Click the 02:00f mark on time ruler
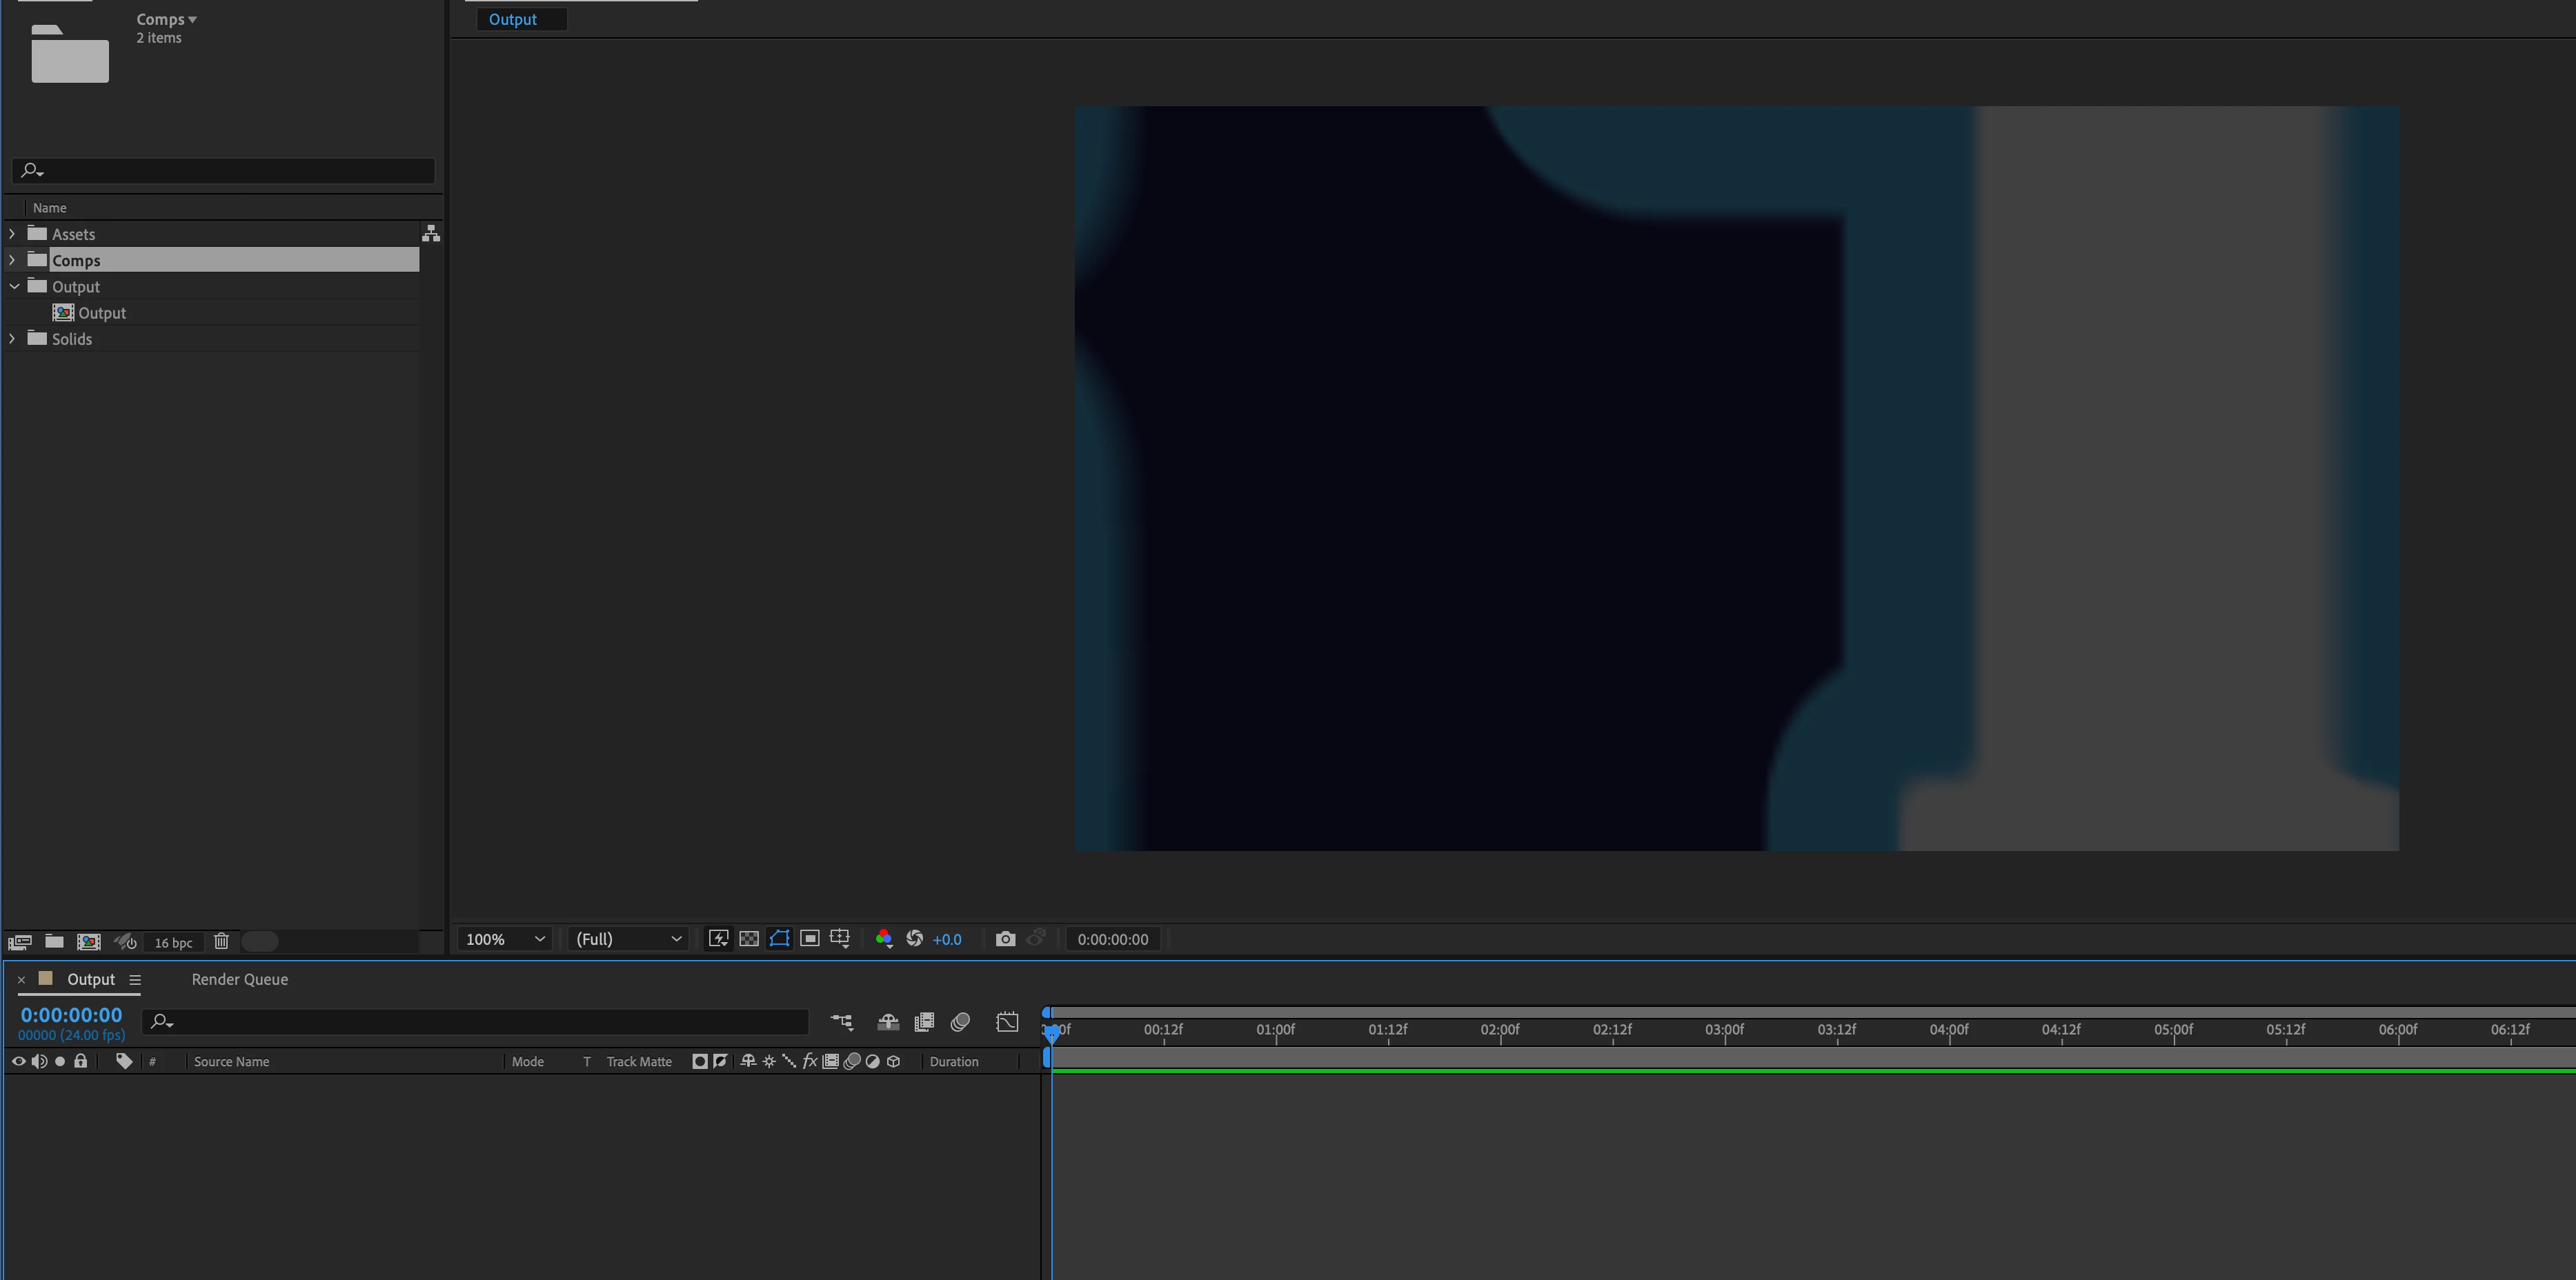The image size is (2576, 1280). click(1500, 1030)
